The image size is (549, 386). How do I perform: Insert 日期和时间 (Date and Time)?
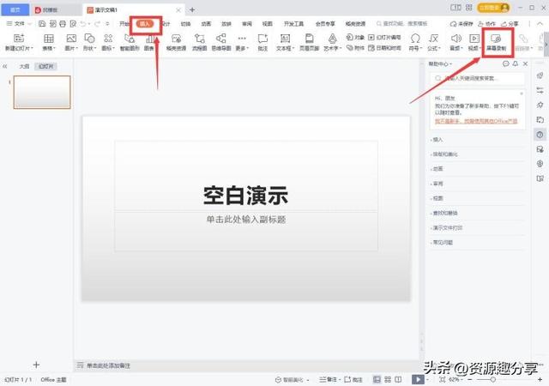(x=385, y=48)
